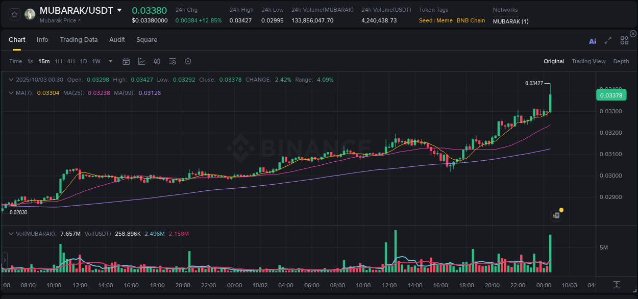This screenshot has height=299, width=638.
Task: Open additional time intervals dropdown arrow
Action: 110,61
